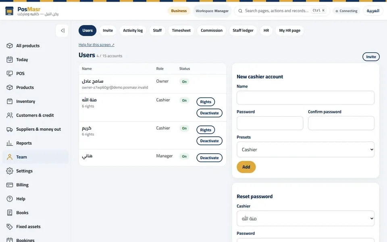
Task: Click the Reports bar chart icon
Action: (10, 143)
